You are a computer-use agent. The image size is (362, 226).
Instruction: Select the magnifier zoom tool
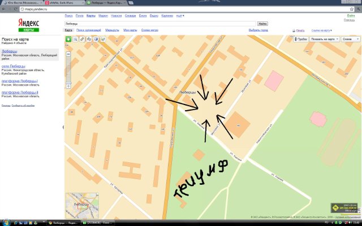pos(75,39)
